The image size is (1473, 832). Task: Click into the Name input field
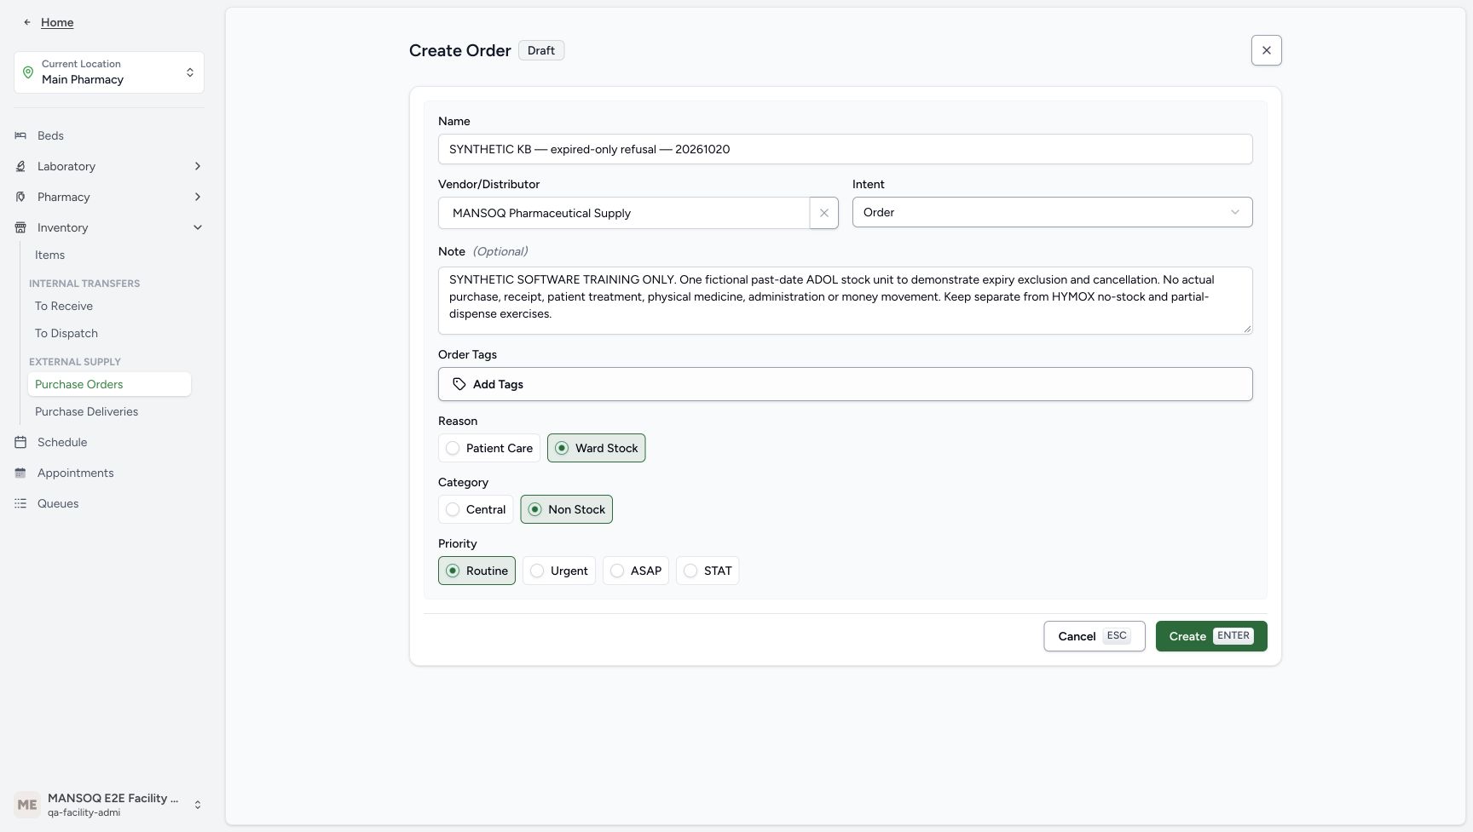click(846, 149)
